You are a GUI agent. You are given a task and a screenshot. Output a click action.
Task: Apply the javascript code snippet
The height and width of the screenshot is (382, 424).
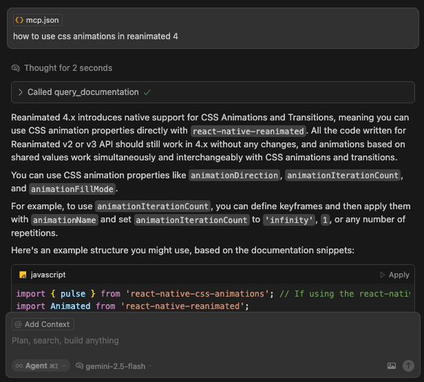pyautogui.click(x=394, y=275)
